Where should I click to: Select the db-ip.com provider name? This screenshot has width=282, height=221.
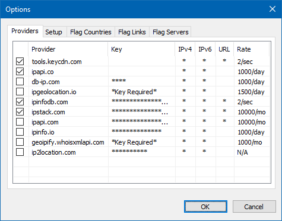tap(46, 82)
